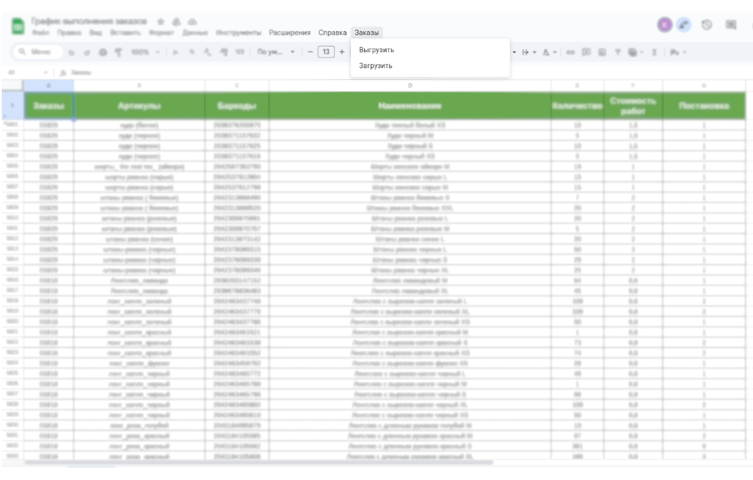
Task: Select the Артикулы header cell
Action: [x=139, y=106]
